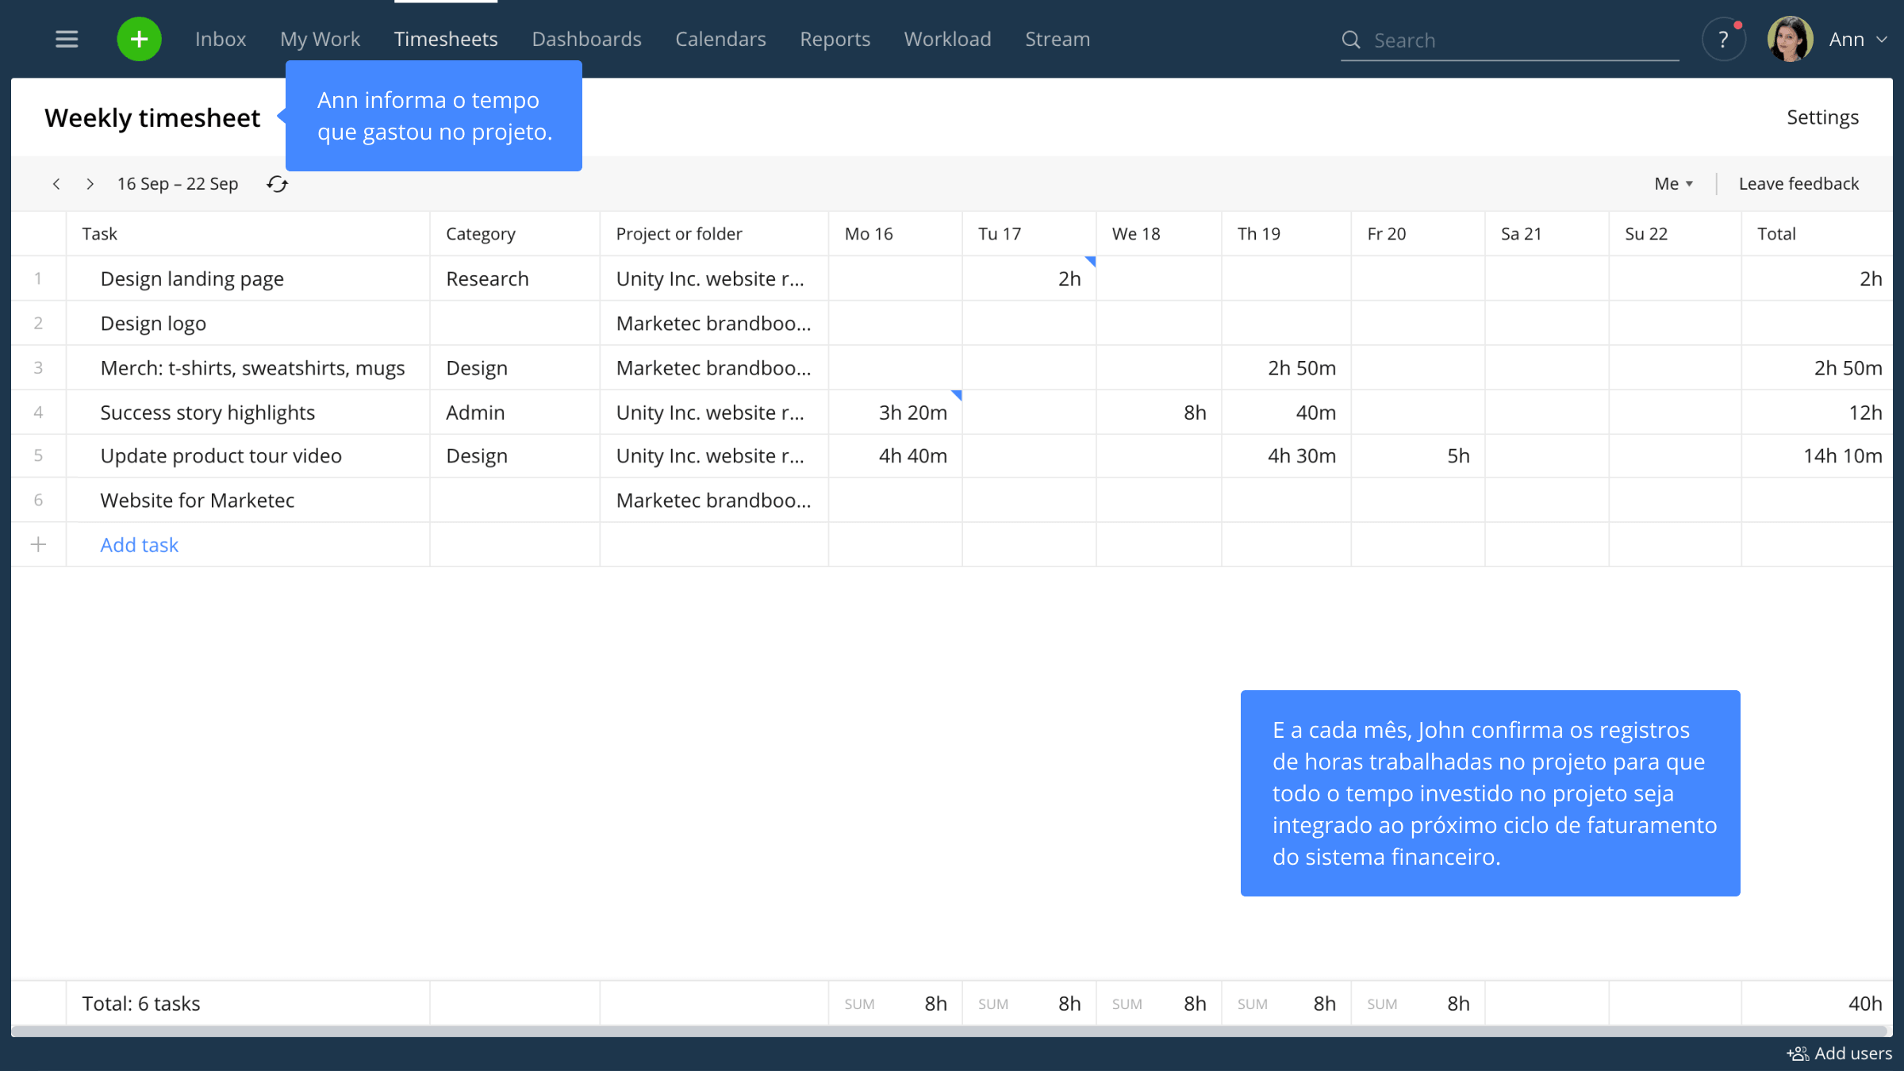This screenshot has height=1071, width=1904.
Task: Open the Calendars tab
Action: [720, 39]
